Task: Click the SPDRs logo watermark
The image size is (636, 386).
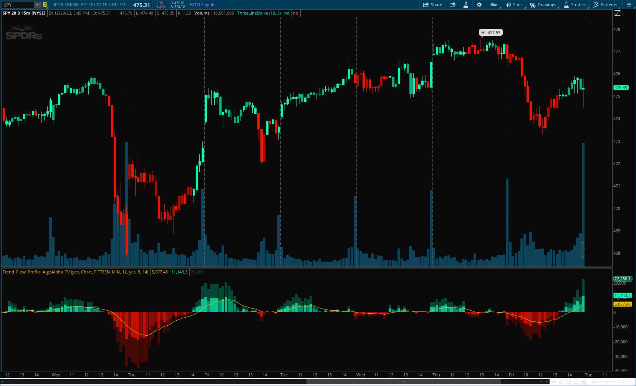Action: pyautogui.click(x=24, y=33)
